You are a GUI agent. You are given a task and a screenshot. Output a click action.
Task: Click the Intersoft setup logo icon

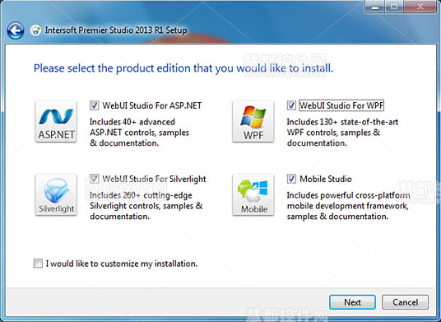pyautogui.click(x=35, y=30)
